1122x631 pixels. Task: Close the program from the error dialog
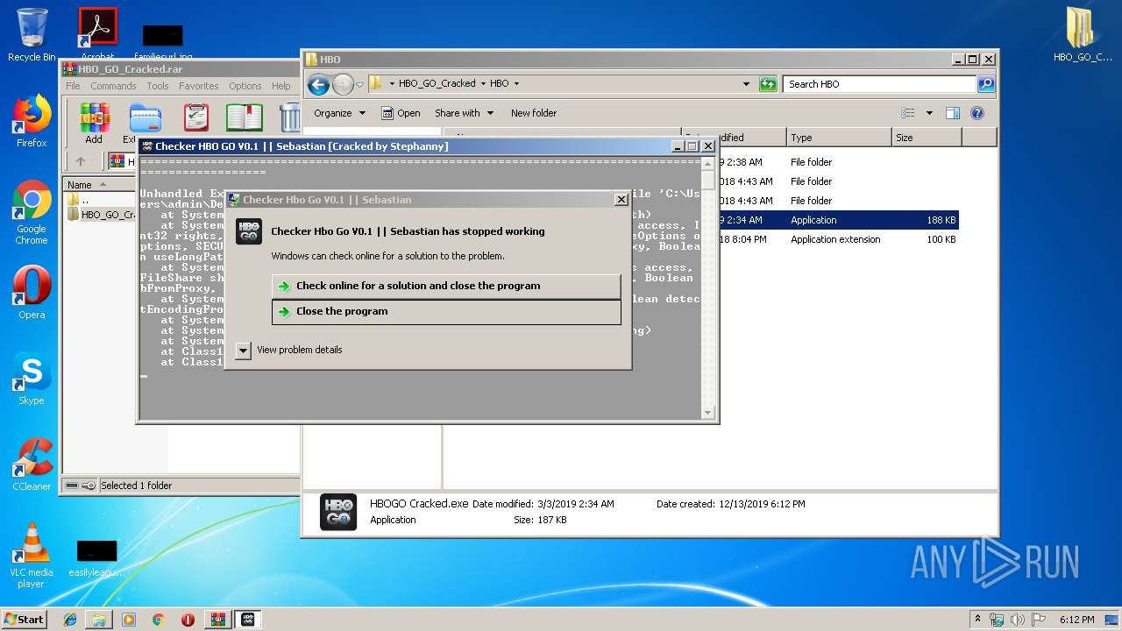point(446,312)
